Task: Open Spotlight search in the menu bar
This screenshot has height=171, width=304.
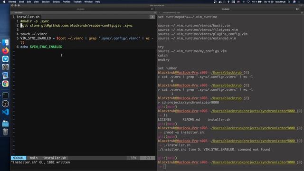Action: (289, 2)
